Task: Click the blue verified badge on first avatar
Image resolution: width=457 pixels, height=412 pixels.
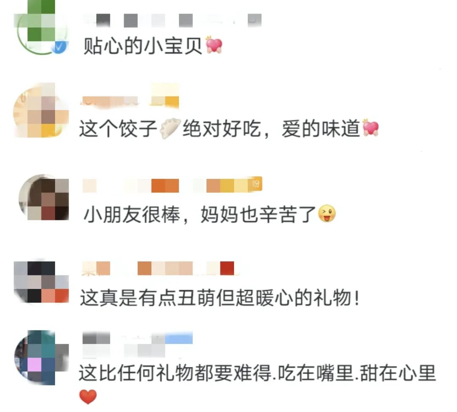Action: pos(60,47)
